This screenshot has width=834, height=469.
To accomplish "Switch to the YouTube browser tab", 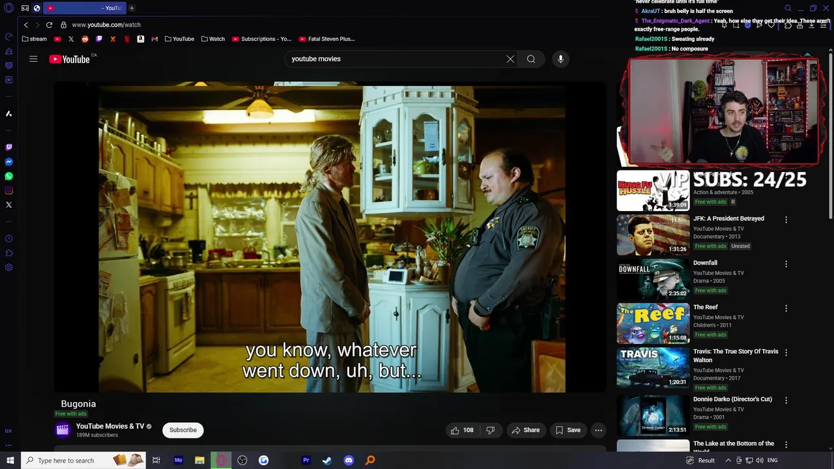I will pyautogui.click(x=85, y=8).
